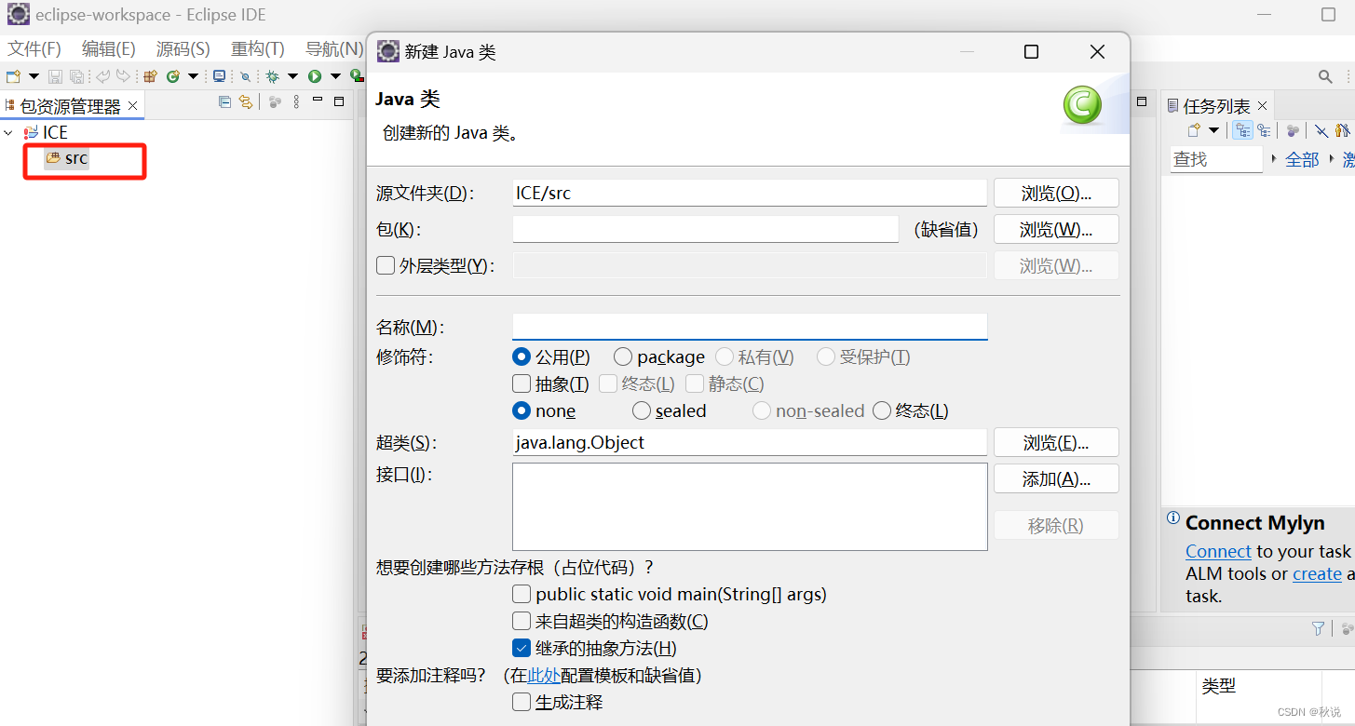The height and width of the screenshot is (726, 1355).
Task: Open the 重构(T) menu
Action: [258, 49]
